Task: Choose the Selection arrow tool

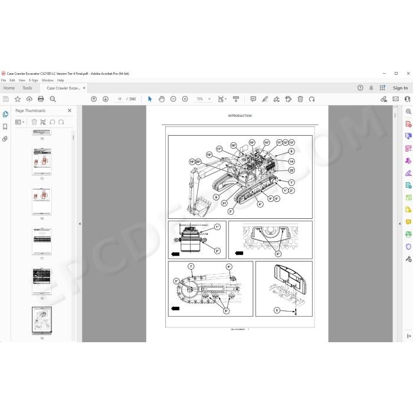Action: click(150, 99)
